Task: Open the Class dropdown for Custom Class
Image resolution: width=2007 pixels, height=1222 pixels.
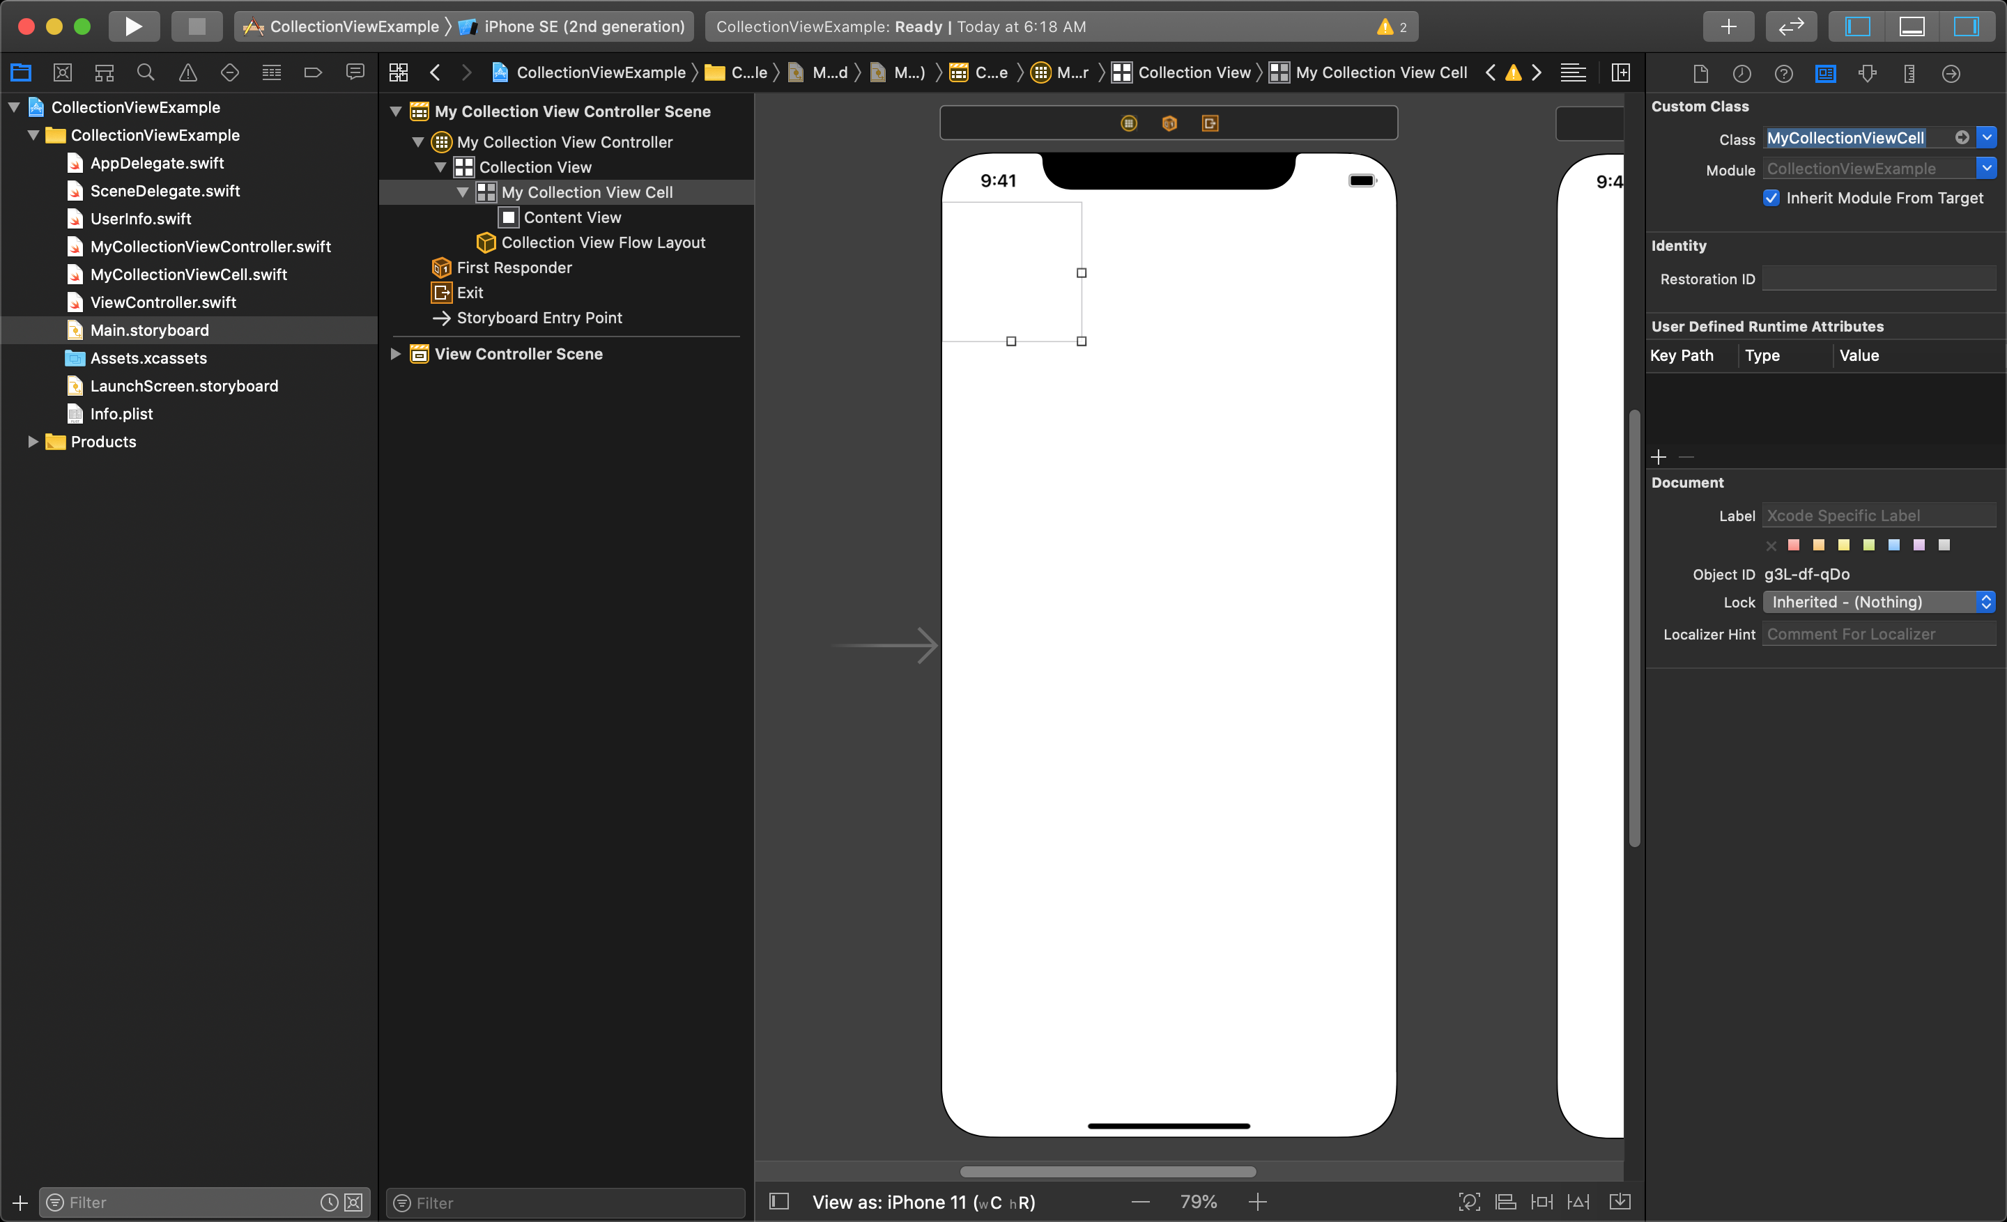Action: click(1990, 137)
